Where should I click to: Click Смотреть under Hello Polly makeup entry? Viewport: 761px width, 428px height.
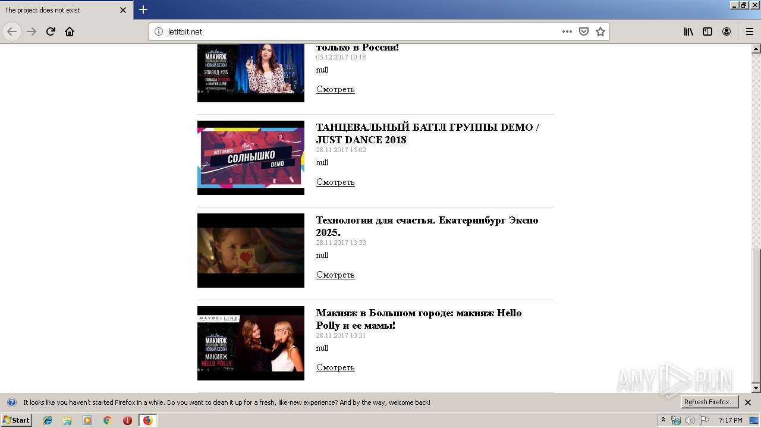pyautogui.click(x=335, y=367)
